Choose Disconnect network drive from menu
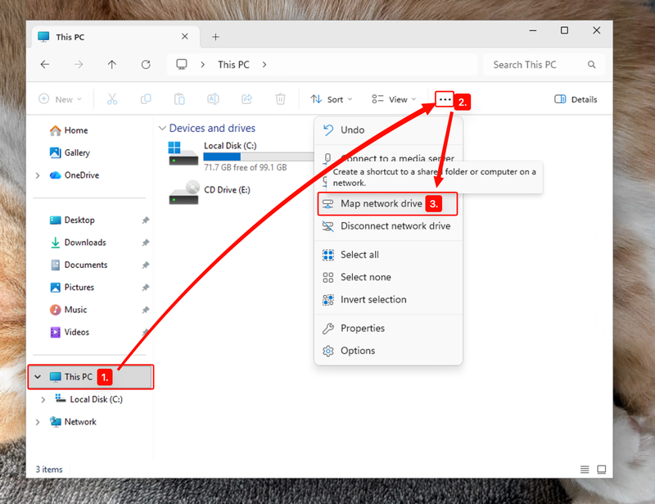Screen dimensions: 655x504 (387, 226)
